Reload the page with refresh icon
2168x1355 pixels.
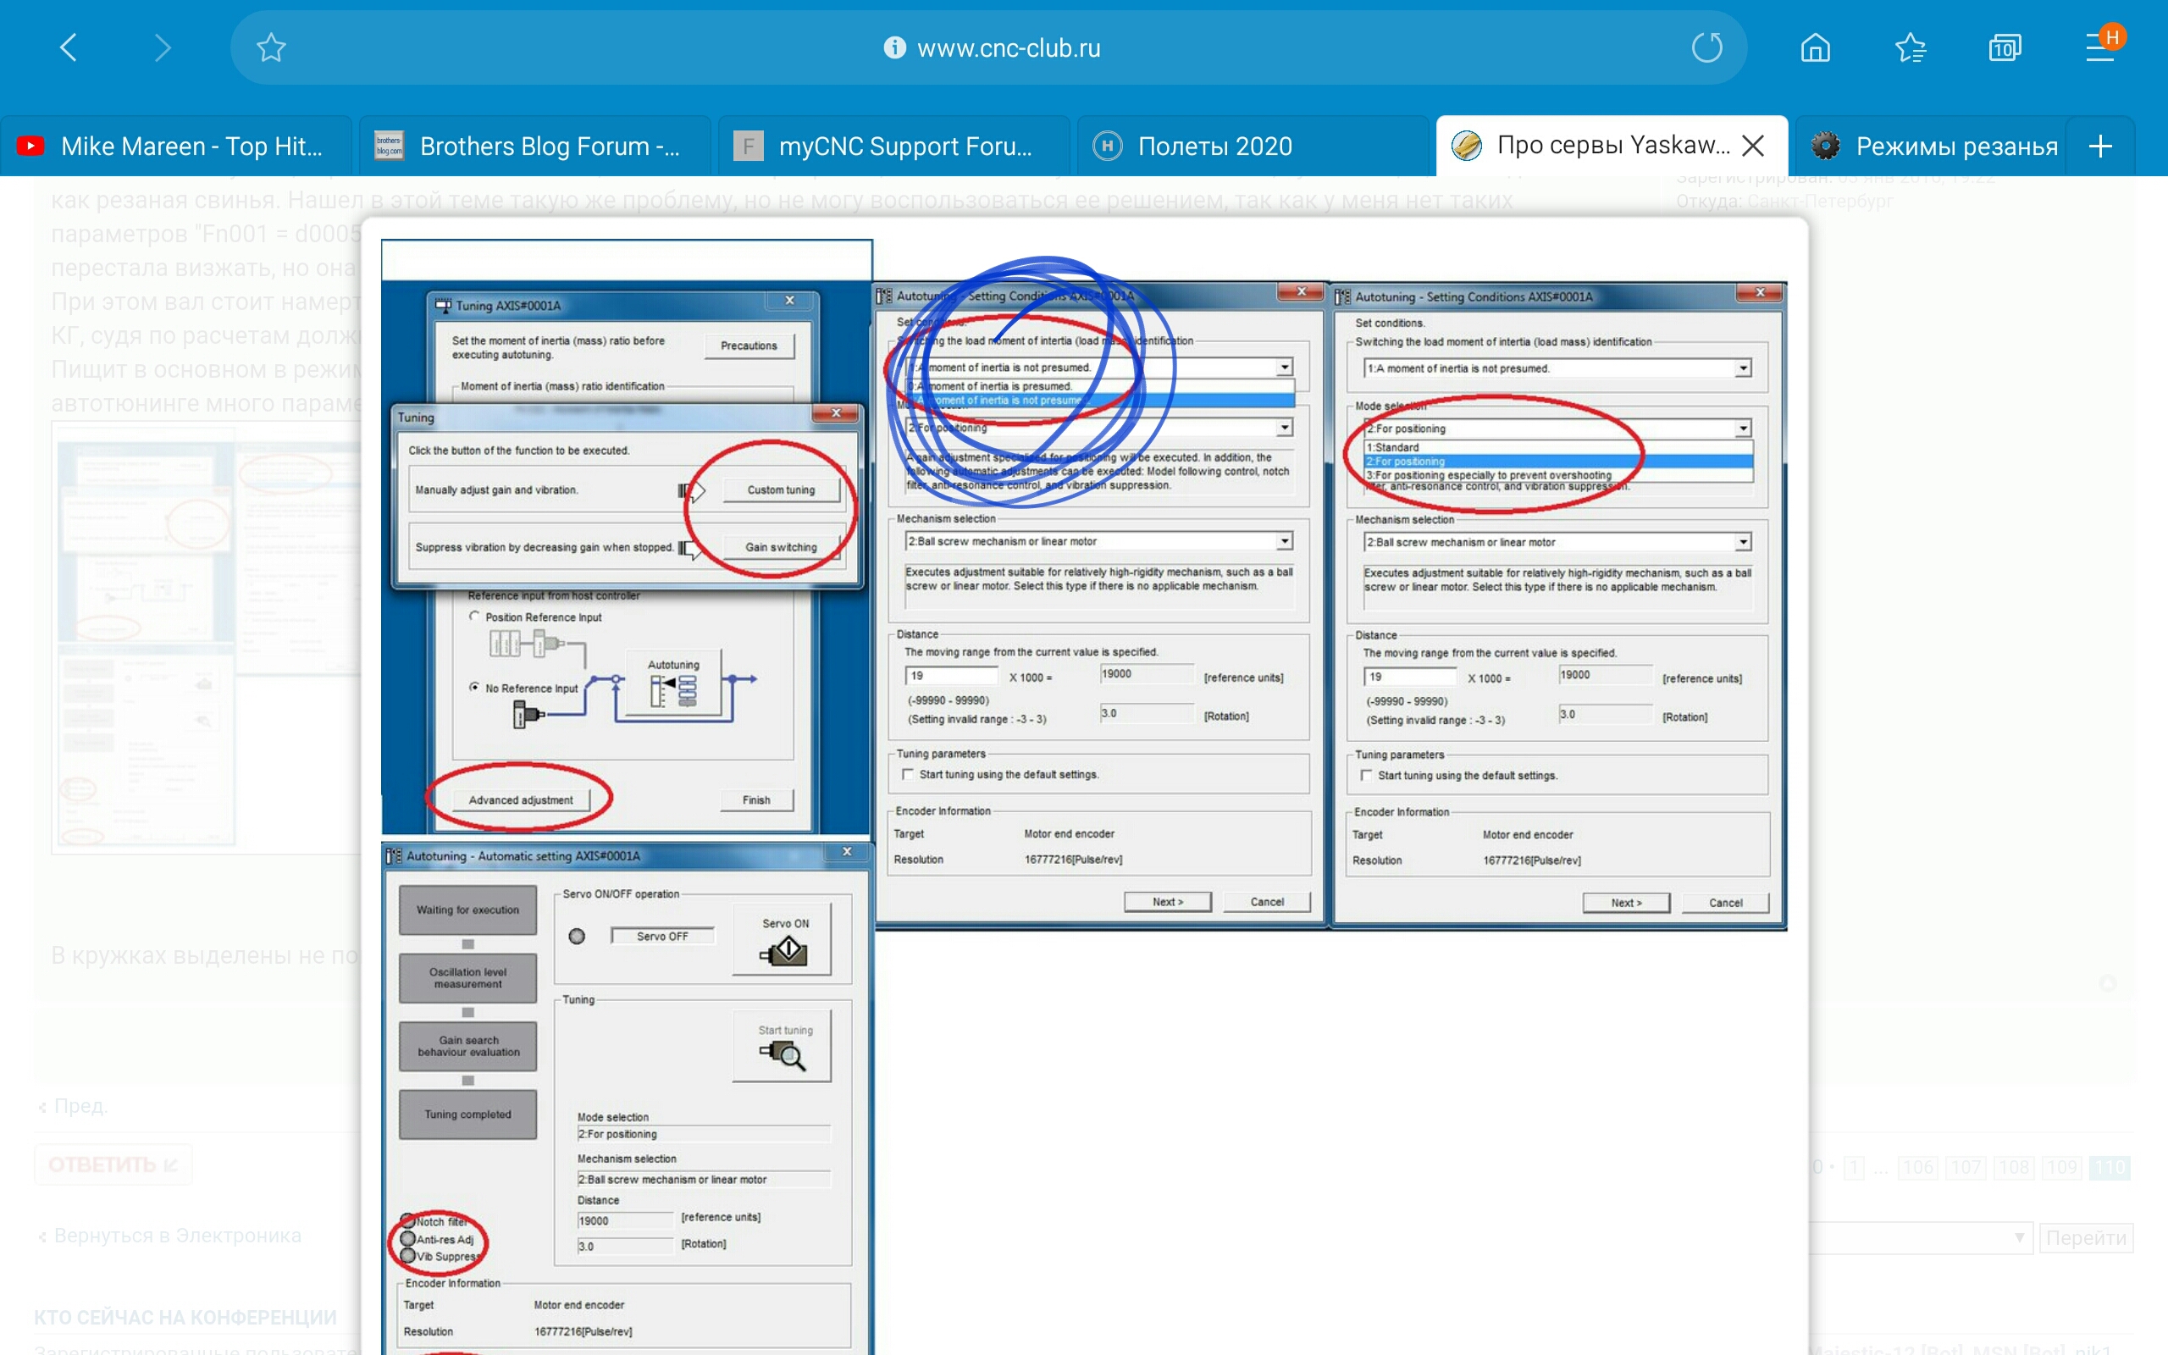coord(1706,47)
